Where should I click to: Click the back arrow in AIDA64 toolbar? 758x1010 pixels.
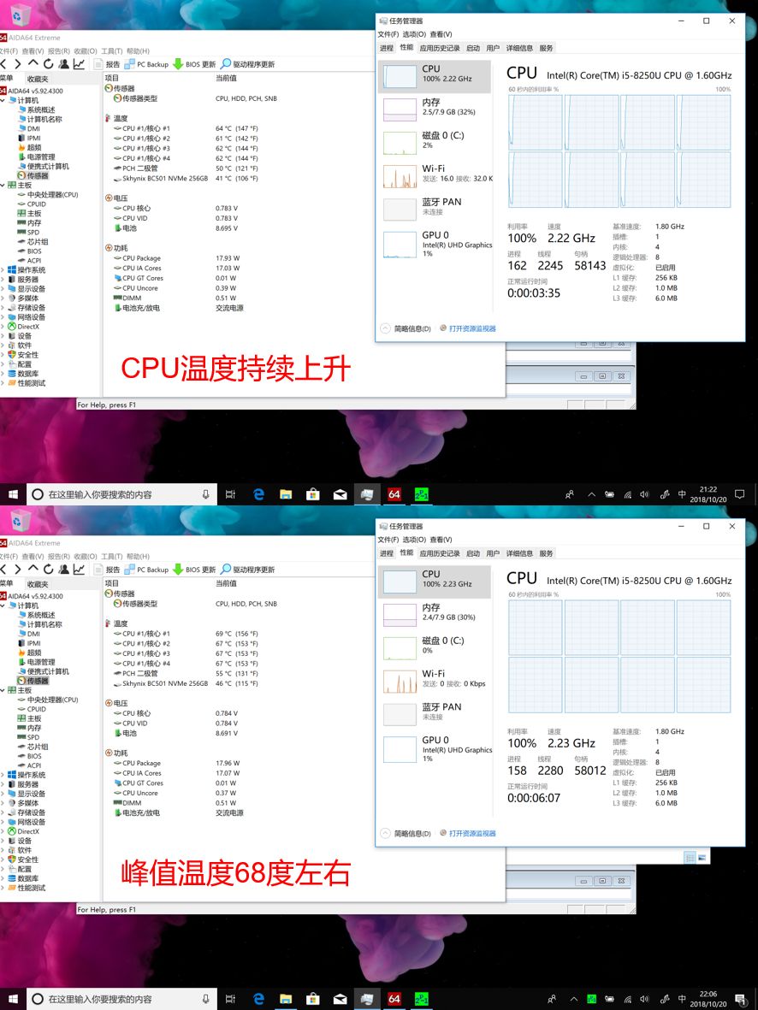pyautogui.click(x=5, y=64)
